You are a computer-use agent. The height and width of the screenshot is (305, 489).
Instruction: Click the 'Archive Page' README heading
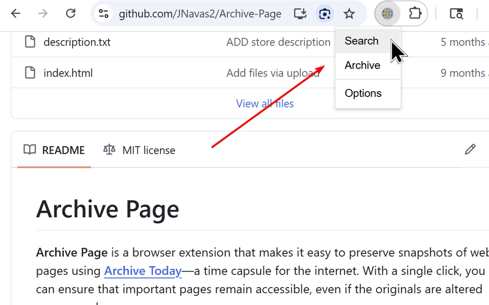108,209
